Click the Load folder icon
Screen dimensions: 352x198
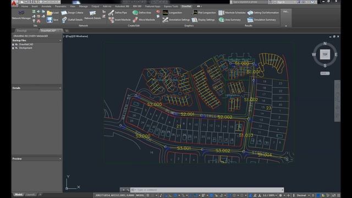(50, 13)
